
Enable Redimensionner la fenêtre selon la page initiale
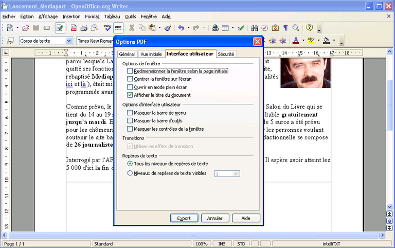click(130, 71)
